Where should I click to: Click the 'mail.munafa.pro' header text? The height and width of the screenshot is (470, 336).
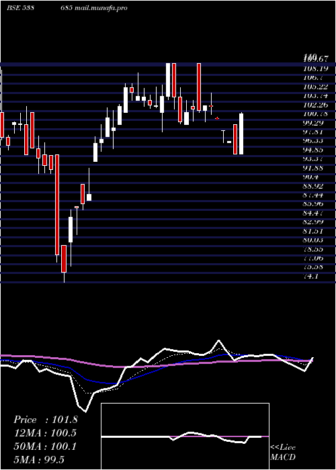(100, 8)
